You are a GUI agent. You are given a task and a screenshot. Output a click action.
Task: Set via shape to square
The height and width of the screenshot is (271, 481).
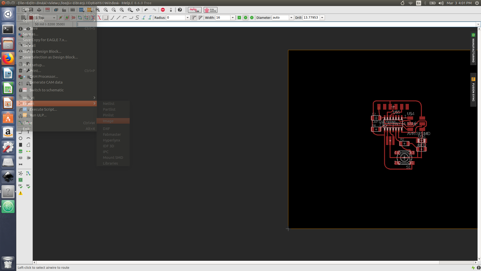point(239,18)
